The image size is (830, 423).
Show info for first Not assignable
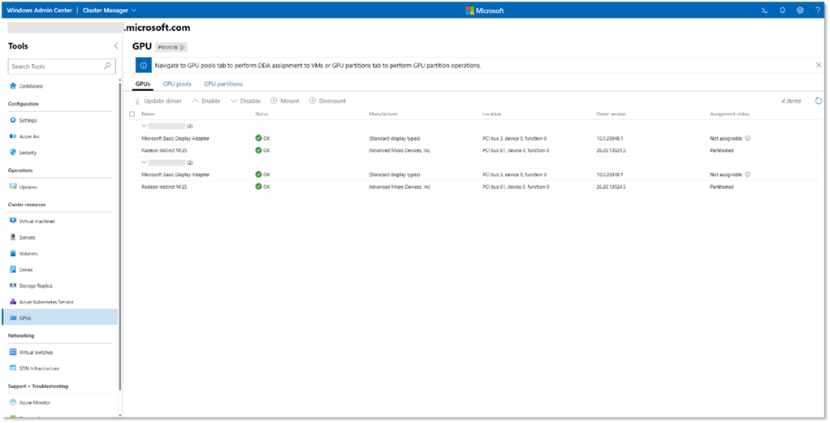(x=747, y=138)
